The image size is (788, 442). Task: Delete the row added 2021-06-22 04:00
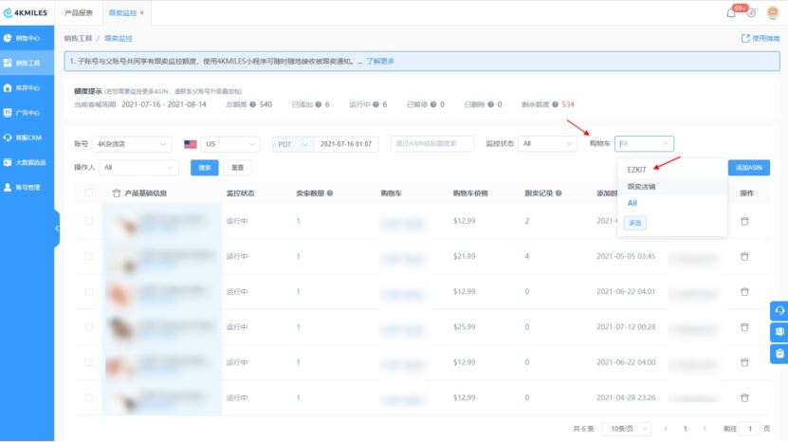744,362
